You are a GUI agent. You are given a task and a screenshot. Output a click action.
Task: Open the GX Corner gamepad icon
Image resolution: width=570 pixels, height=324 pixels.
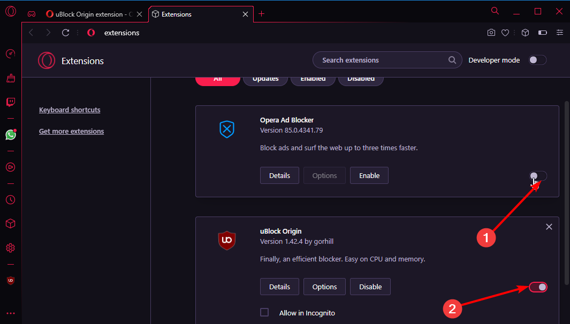point(32,14)
